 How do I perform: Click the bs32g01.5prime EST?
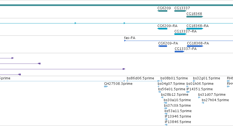(x=194, y=81)
